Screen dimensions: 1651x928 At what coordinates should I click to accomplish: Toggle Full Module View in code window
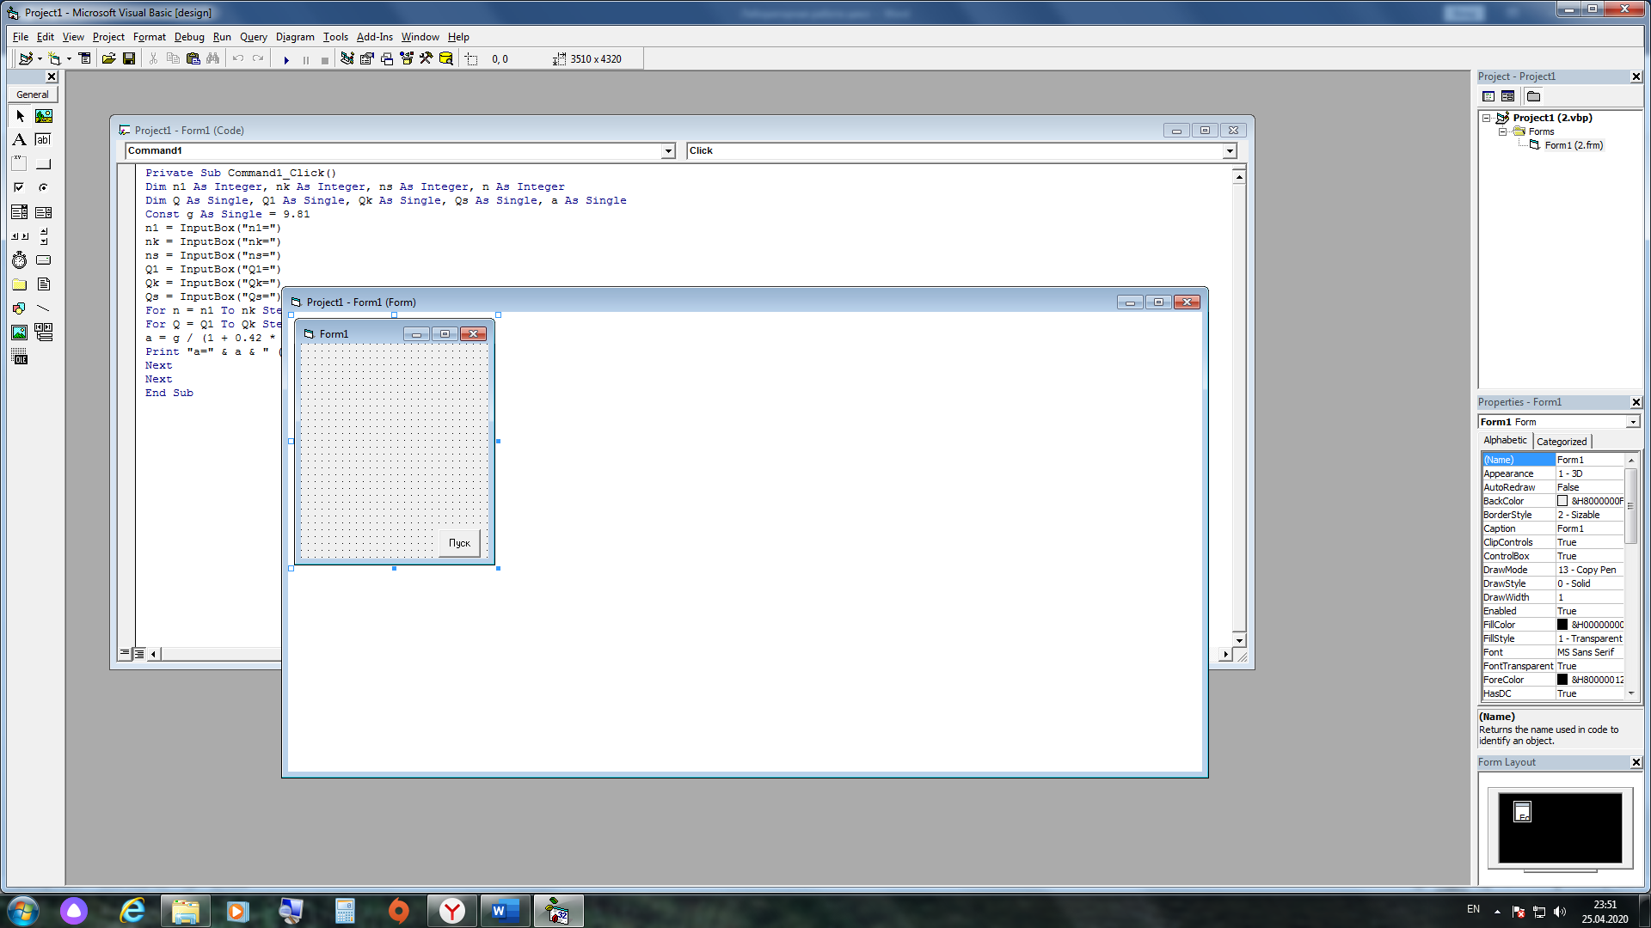tap(139, 653)
